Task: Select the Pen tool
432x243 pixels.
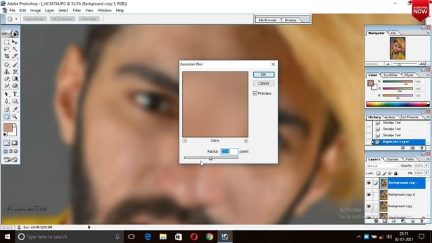Action: point(7,101)
